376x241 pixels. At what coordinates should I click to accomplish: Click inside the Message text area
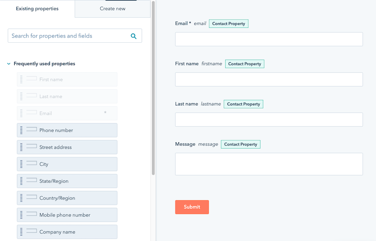[x=269, y=164]
